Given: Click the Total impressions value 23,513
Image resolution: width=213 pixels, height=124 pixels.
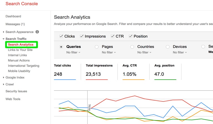Looking at the screenshot, I should pos(93,74).
